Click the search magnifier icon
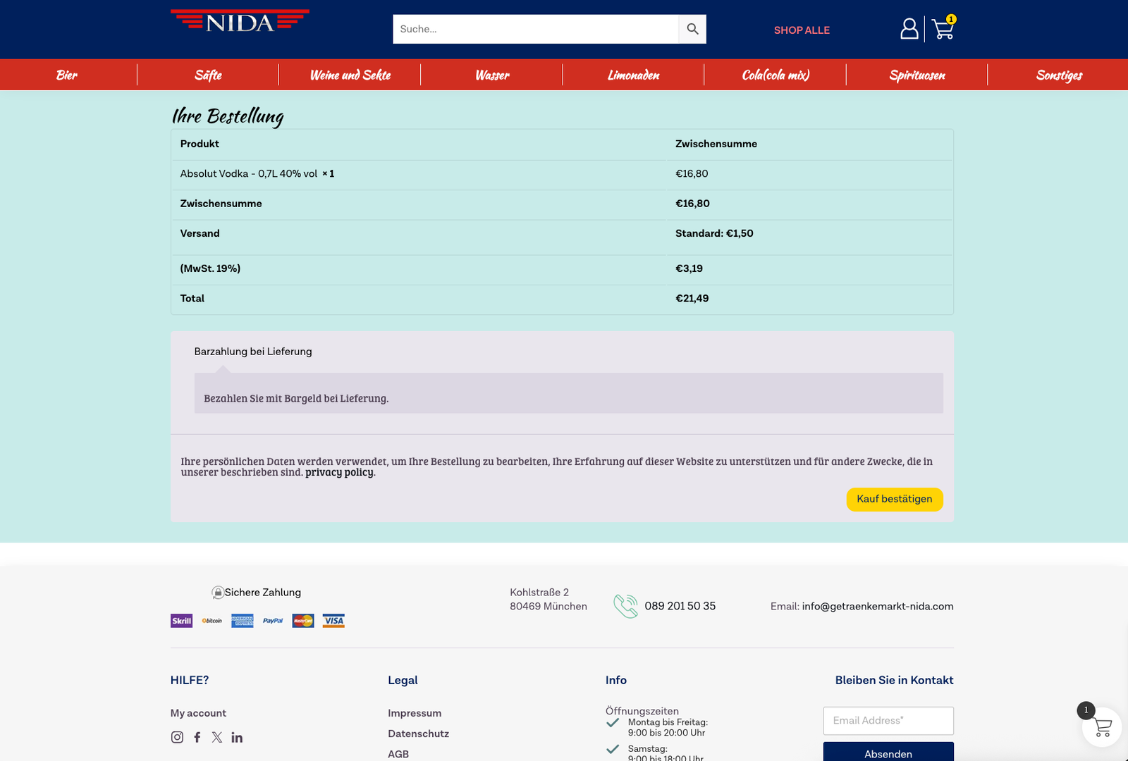This screenshot has height=761, width=1128. point(692,29)
